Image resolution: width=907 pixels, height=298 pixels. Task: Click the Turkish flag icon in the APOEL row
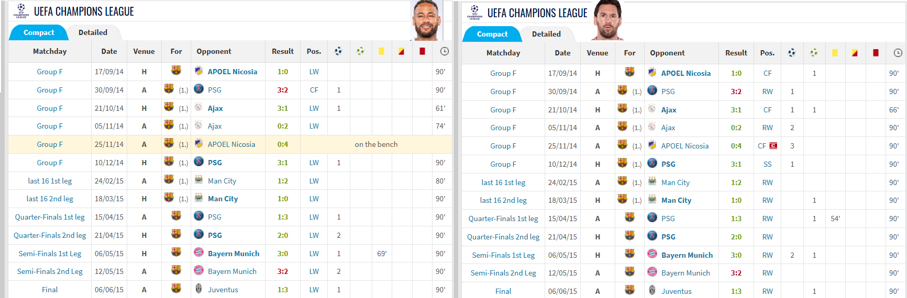773,146
